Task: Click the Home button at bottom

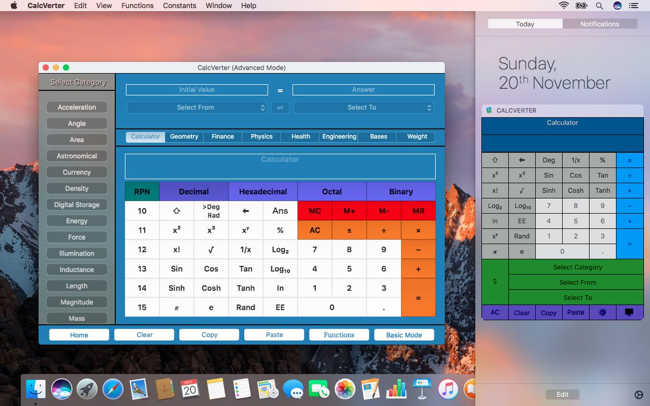Action: [x=79, y=335]
